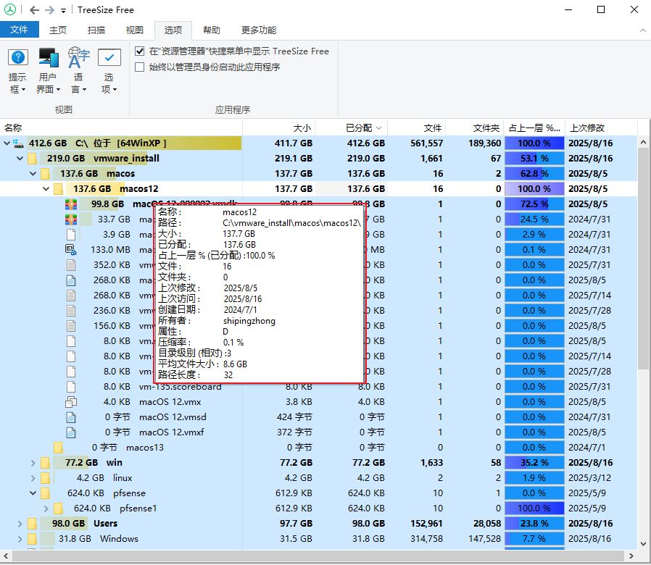Click the vertical scrollbar thumb
The image size is (651, 565).
click(x=643, y=259)
